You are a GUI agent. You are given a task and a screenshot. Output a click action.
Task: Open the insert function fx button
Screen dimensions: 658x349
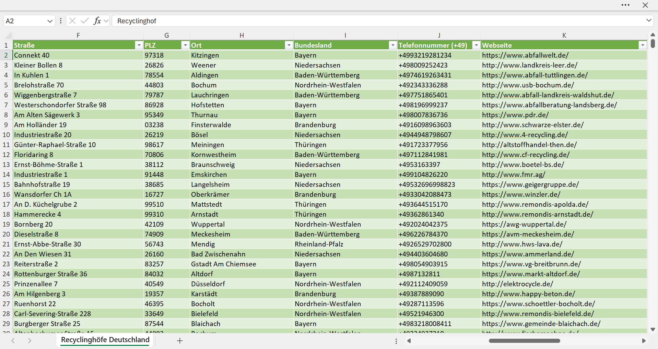(97, 21)
